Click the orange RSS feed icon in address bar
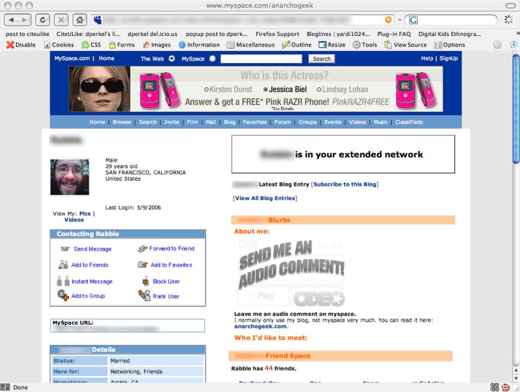 pyautogui.click(x=388, y=20)
